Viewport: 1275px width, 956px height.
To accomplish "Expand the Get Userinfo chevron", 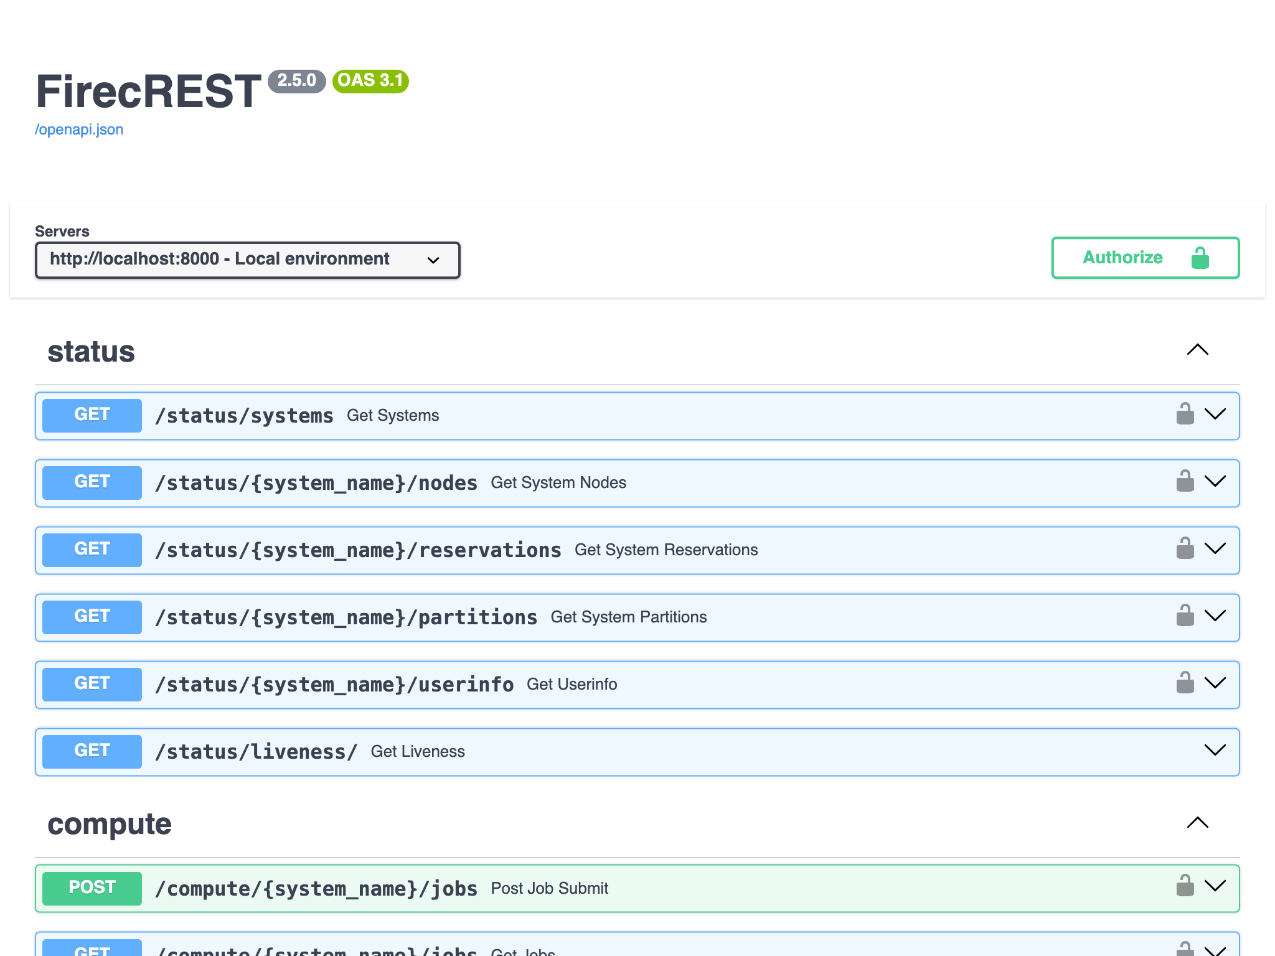I will coord(1215,683).
